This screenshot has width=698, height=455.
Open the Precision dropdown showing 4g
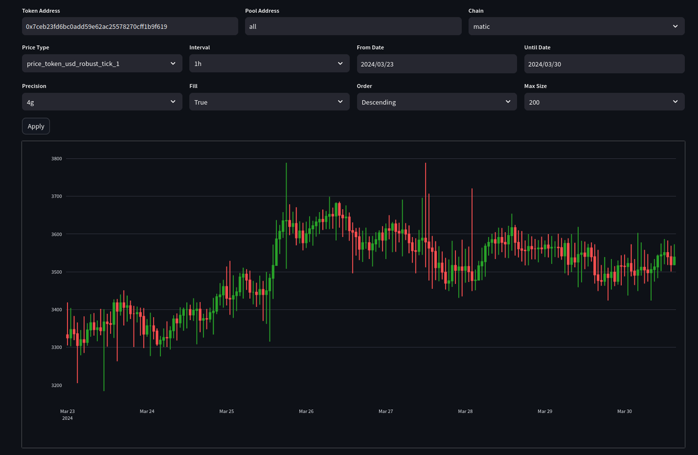click(x=102, y=102)
